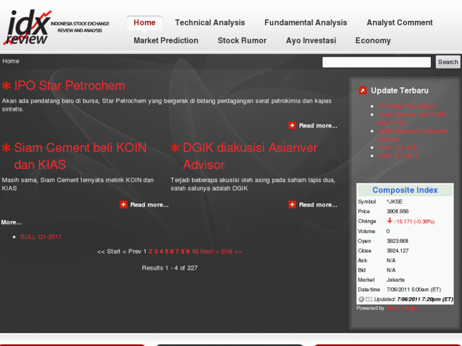Viewport: 462px width, 346px height.
Task: Open the Economy menu item
Action: click(x=373, y=41)
